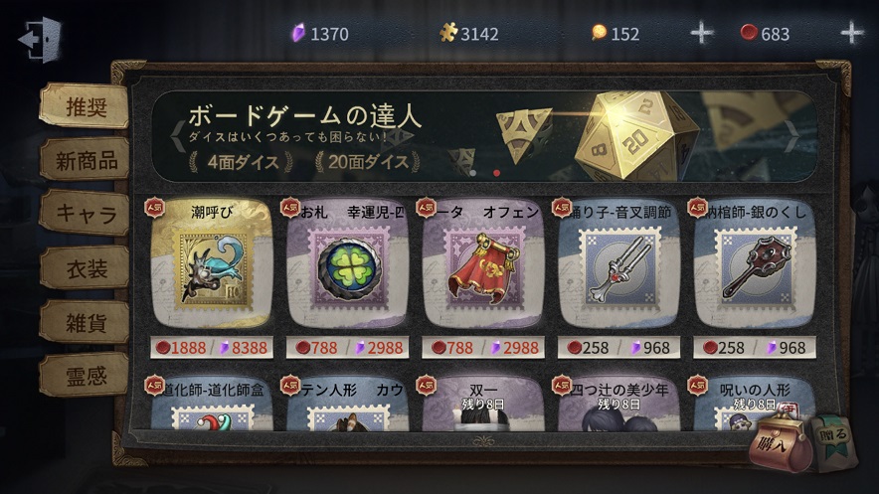
Task: Select the red cape オフェンス item
Action: (x=483, y=265)
